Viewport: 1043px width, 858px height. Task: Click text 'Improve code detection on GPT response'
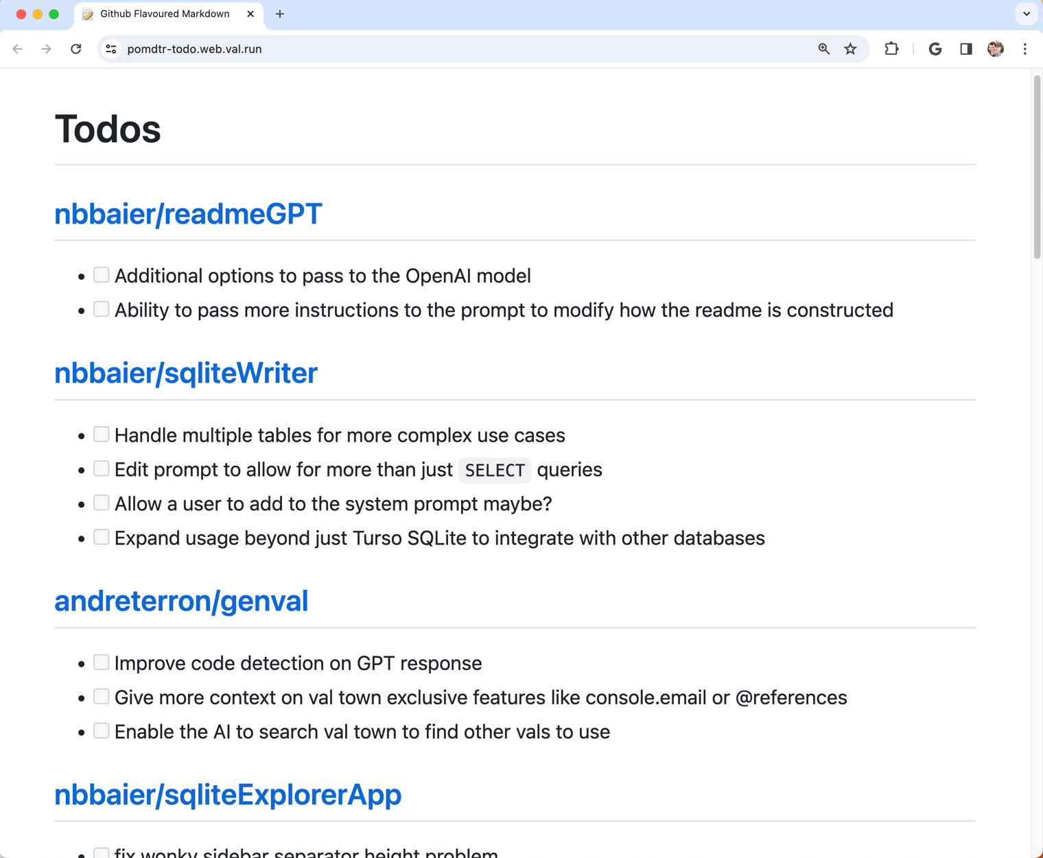(x=298, y=663)
